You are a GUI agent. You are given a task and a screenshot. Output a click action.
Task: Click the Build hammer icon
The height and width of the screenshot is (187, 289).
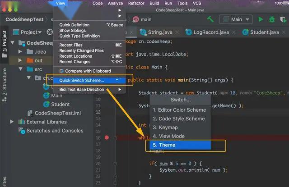[x=210, y=19]
